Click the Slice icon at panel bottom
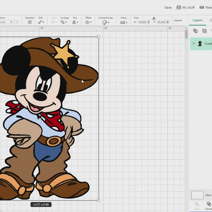Screen dimensions: 212x212 [x=197, y=204]
